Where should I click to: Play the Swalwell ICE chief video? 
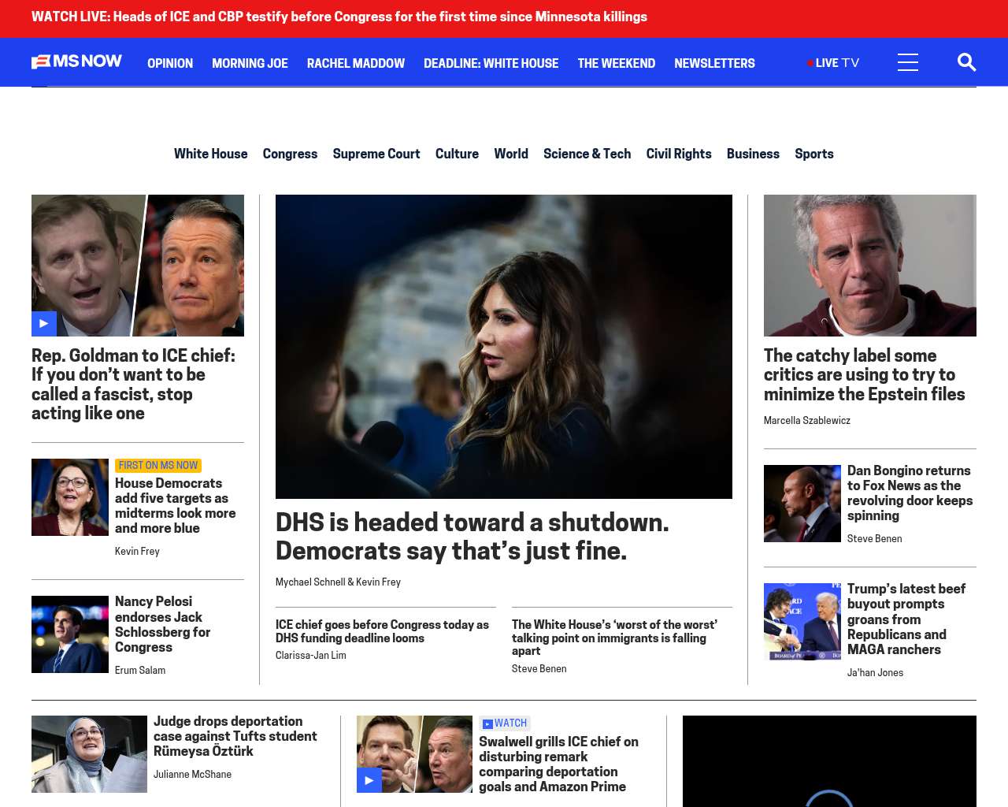(x=369, y=780)
